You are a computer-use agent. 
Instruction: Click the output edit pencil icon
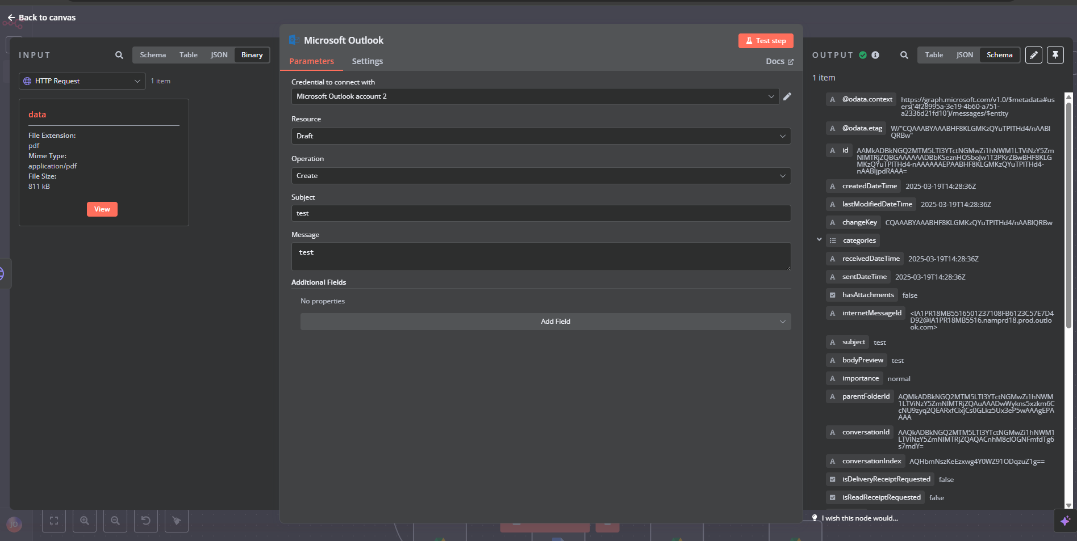click(x=1034, y=55)
